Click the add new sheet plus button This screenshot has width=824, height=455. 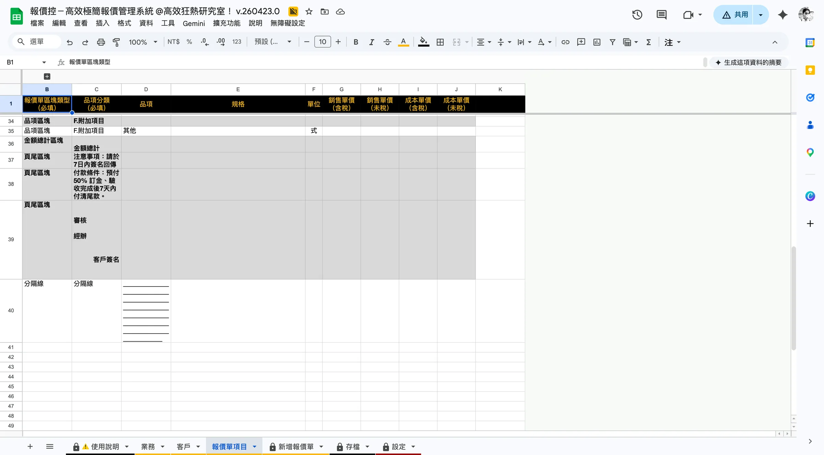30,446
